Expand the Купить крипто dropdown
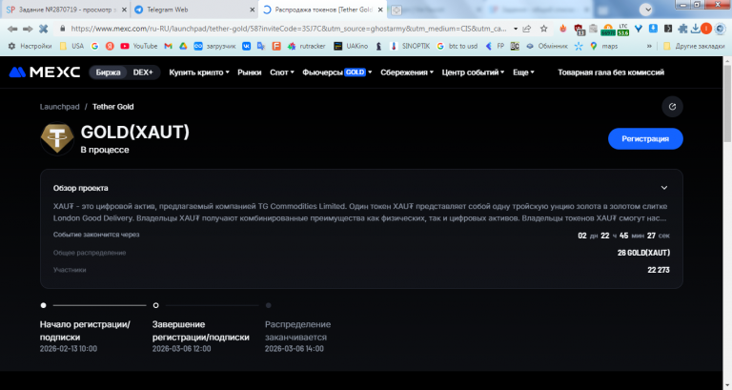 click(199, 72)
